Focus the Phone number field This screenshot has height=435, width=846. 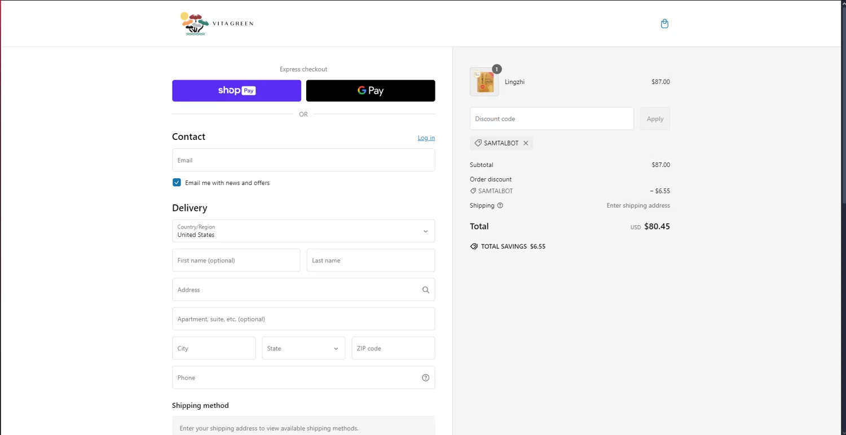tap(303, 378)
